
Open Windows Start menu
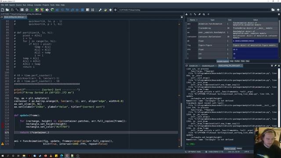pyautogui.click(x=3, y=156)
